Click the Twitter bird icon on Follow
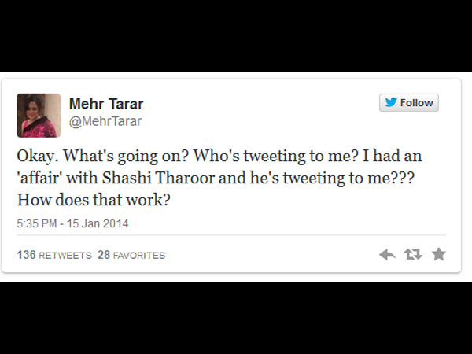472x354 pixels. pyautogui.click(x=390, y=103)
